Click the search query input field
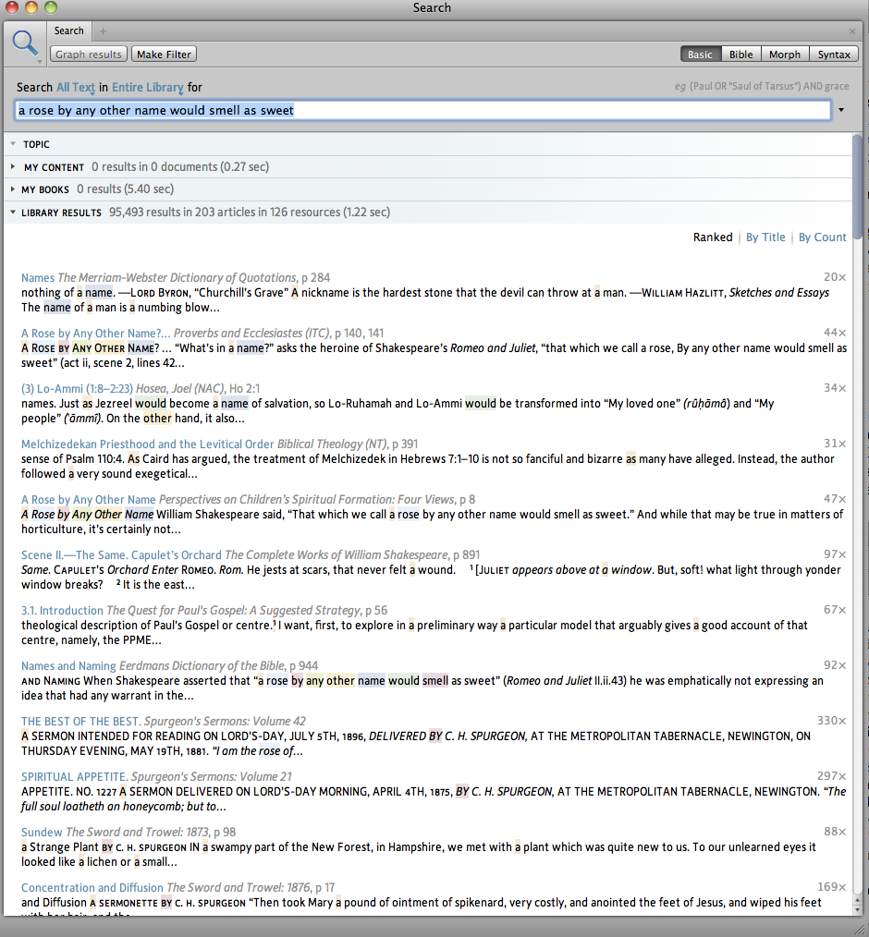Screen dimensions: 869x937 pyautogui.click(x=422, y=110)
